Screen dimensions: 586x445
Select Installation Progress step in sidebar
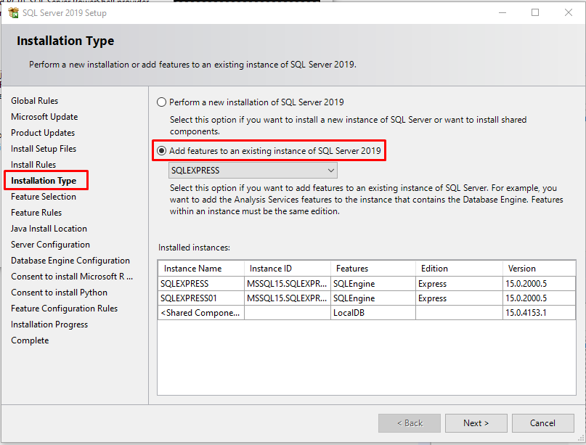(49, 324)
